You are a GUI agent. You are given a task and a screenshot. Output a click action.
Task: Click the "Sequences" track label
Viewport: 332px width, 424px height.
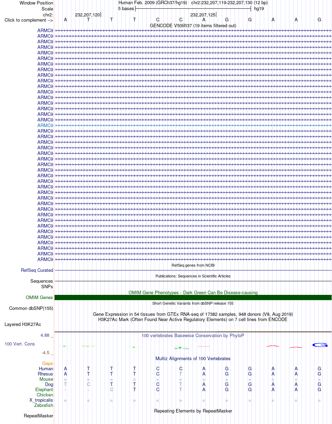pyautogui.click(x=42, y=281)
